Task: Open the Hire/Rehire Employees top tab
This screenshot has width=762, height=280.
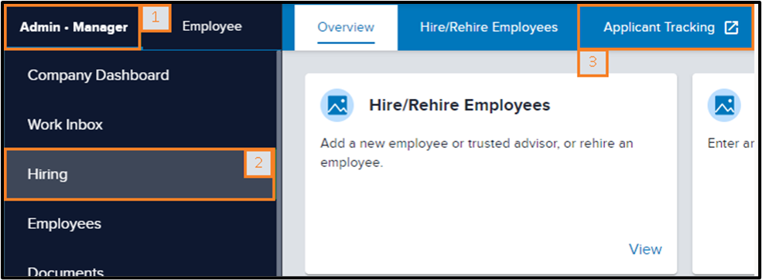Action: [x=489, y=27]
